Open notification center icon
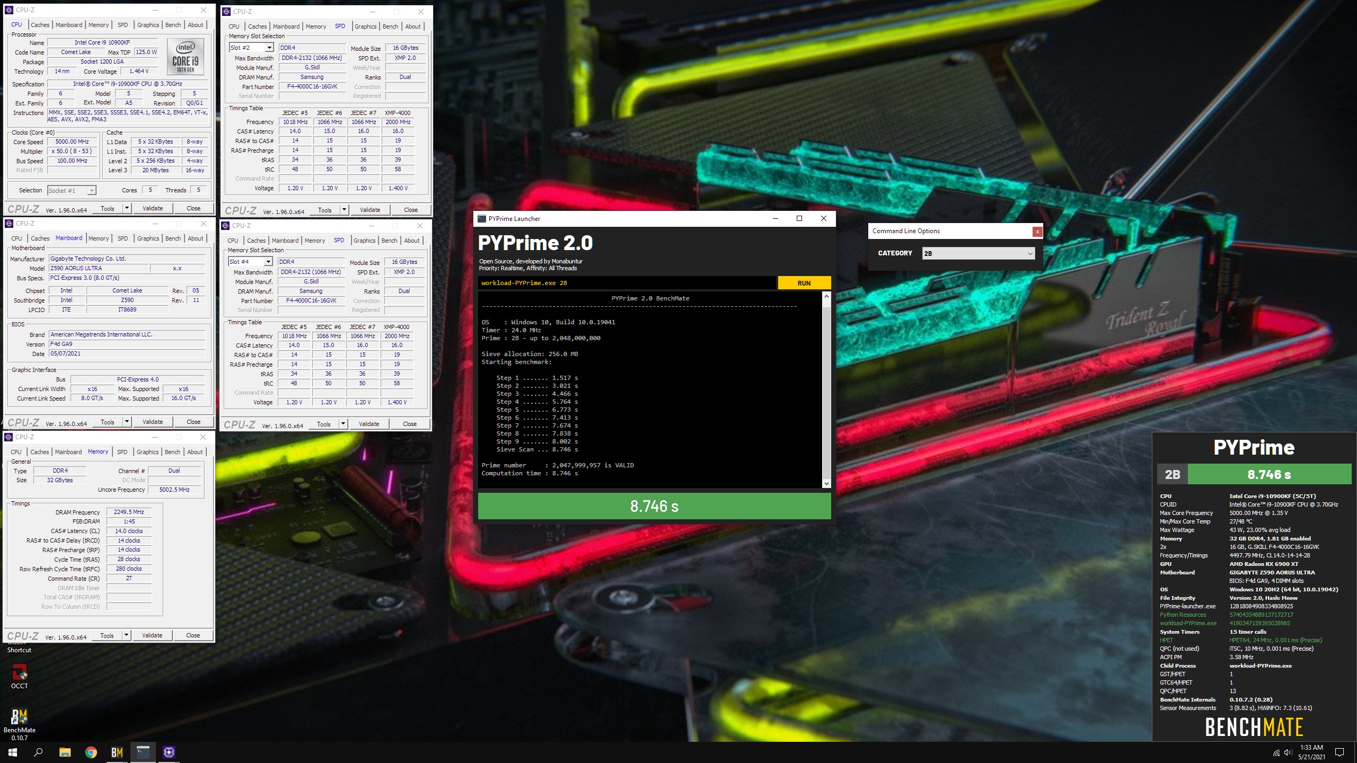1357x763 pixels. pyautogui.click(x=1340, y=752)
